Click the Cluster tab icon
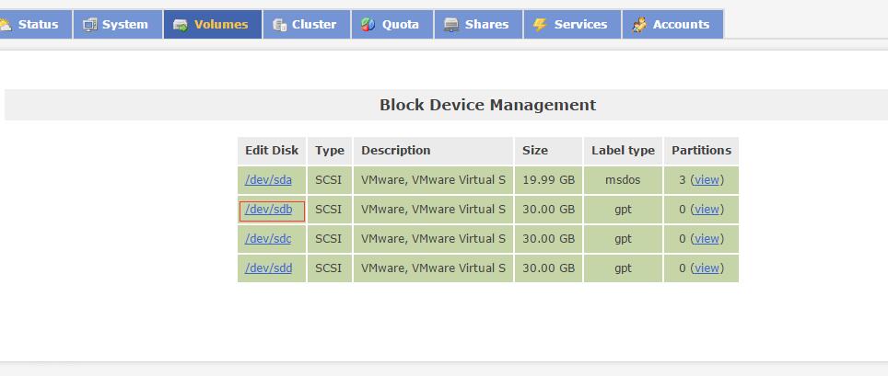The height and width of the screenshot is (376, 888). 280,25
